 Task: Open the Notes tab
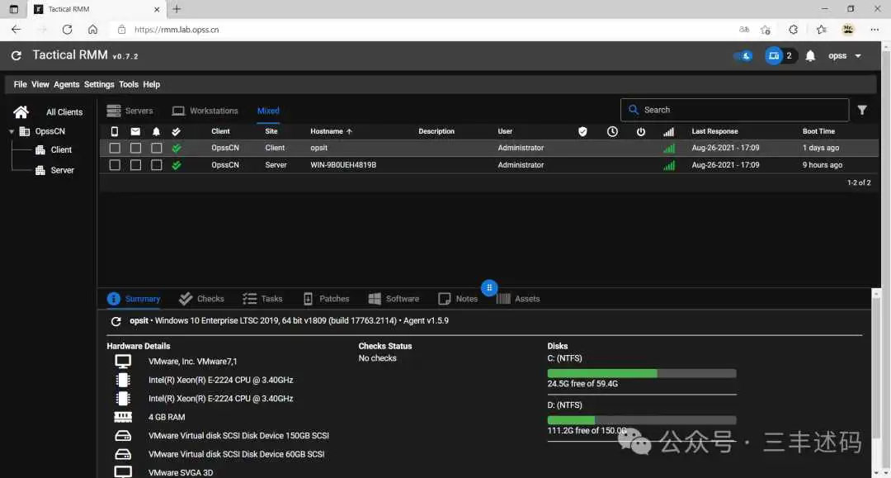[x=458, y=299]
